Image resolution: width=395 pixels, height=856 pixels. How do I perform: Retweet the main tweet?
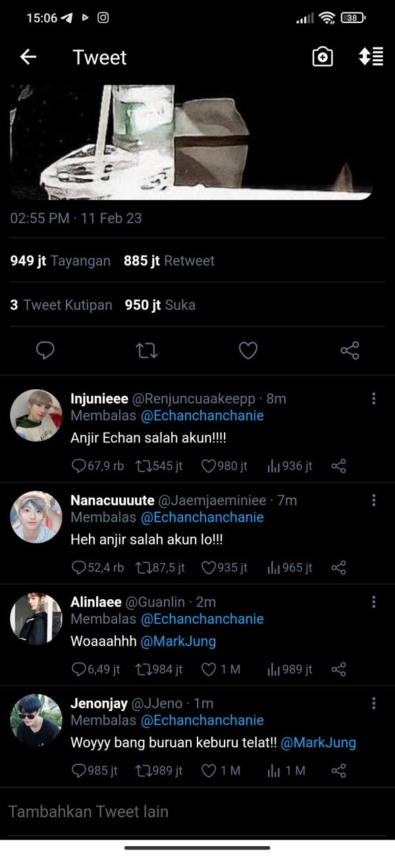[x=146, y=351]
